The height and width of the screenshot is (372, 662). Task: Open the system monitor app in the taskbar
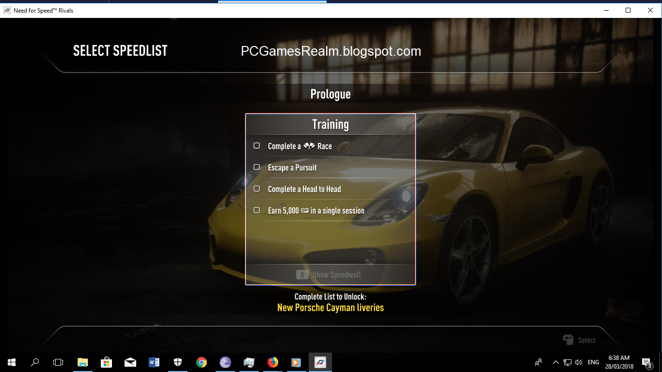(x=249, y=362)
